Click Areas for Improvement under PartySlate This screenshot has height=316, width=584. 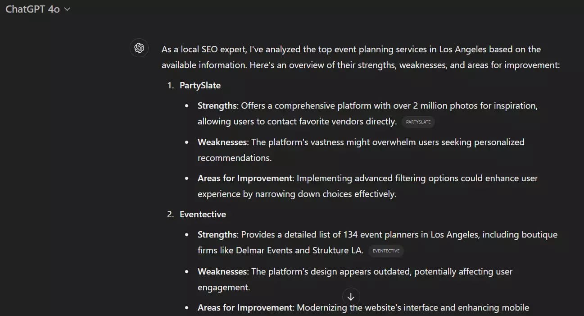point(245,178)
